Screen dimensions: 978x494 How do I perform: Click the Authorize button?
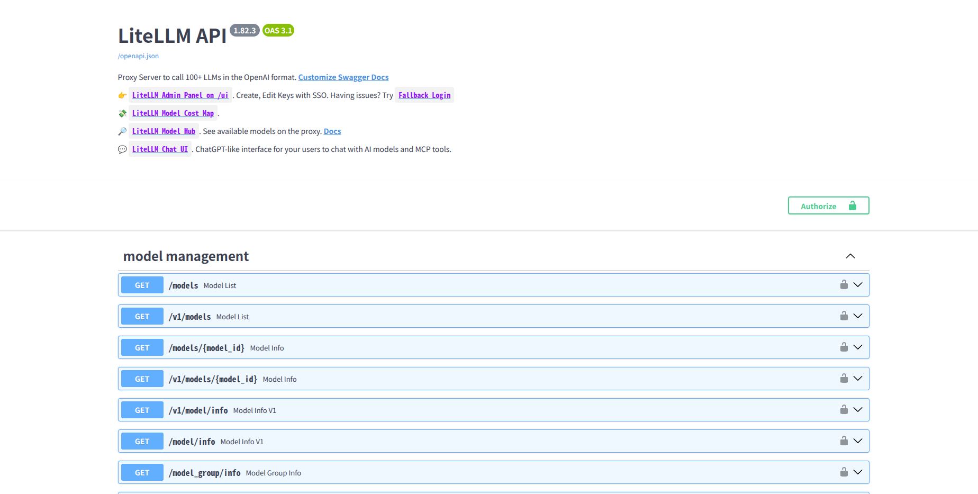(828, 206)
